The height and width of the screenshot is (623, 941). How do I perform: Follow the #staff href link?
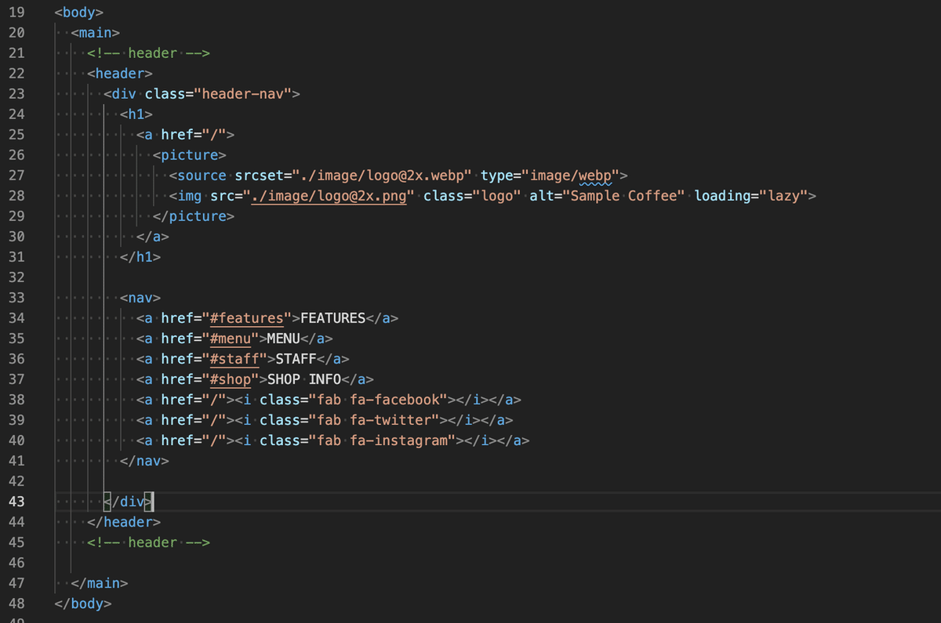[x=234, y=359]
